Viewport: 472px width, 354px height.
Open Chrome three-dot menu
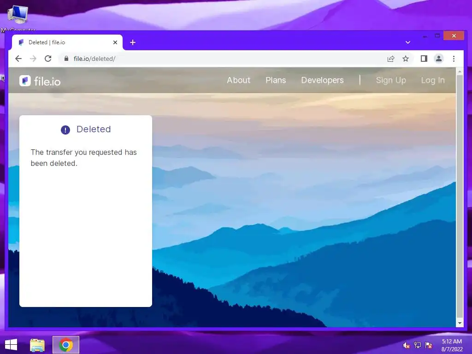454,59
